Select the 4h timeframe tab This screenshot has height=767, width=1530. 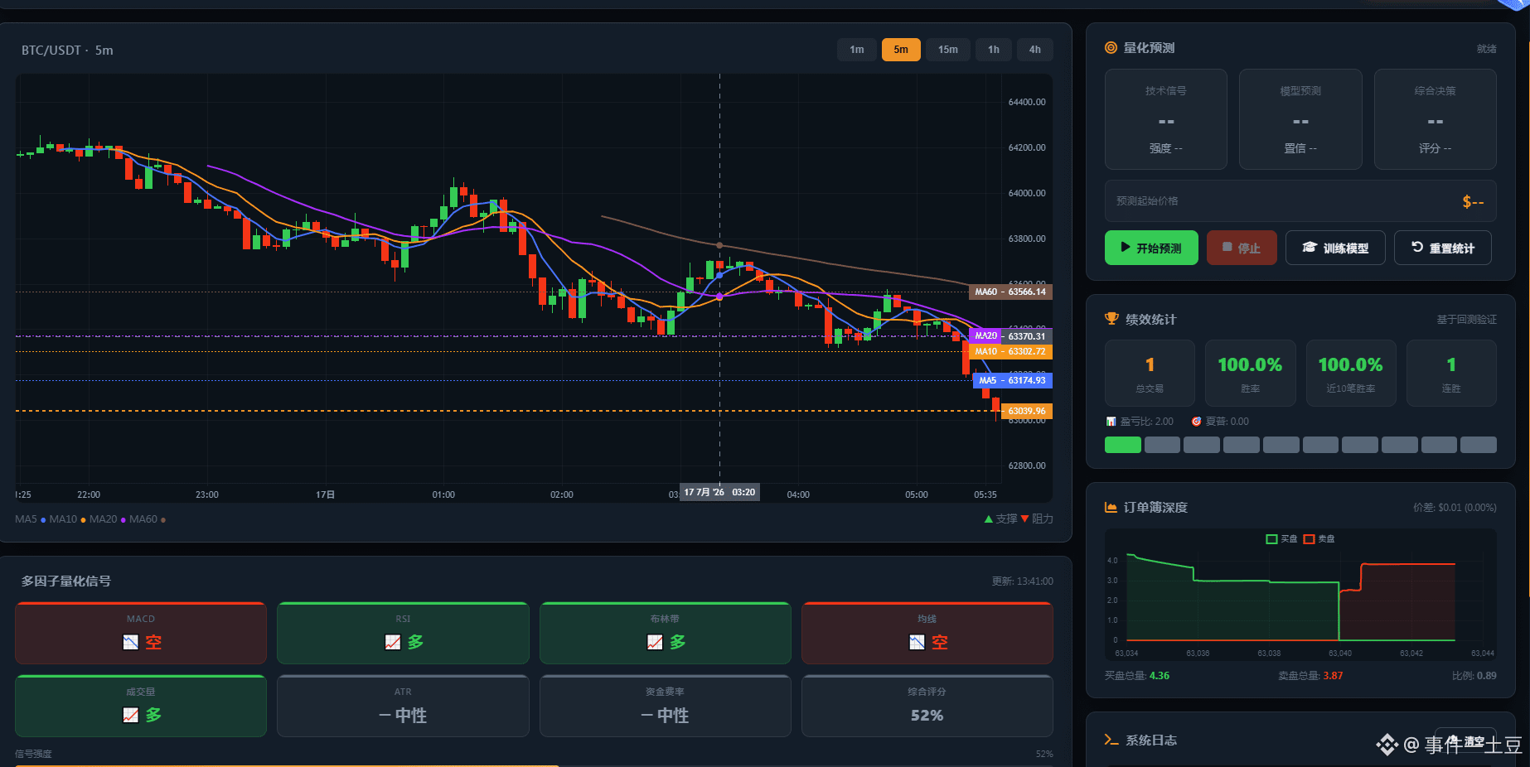pyautogui.click(x=1034, y=50)
